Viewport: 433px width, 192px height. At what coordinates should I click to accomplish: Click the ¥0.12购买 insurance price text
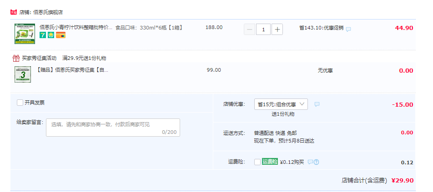[292, 162]
